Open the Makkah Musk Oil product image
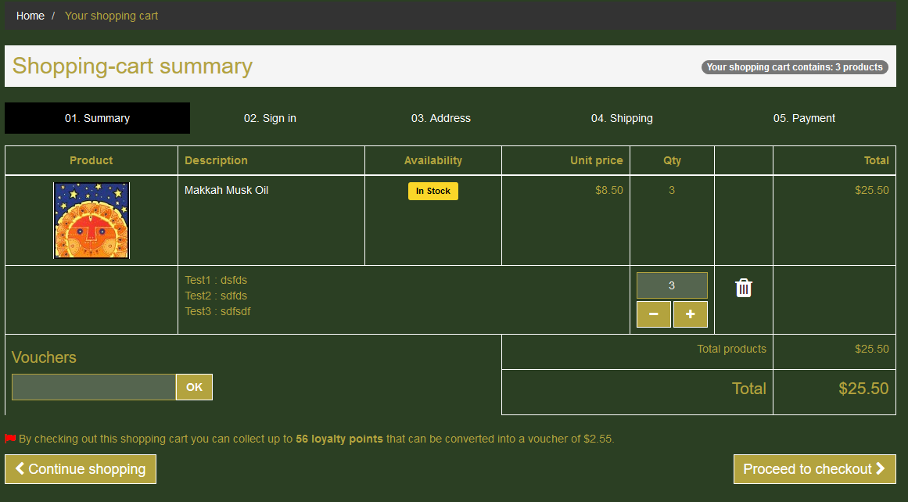Screen dimensions: 908x502 point(92,221)
